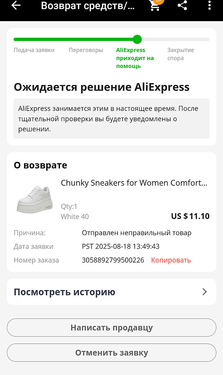223x375 pixels.
Task: Open the shopping cart
Action: click(154, 6)
